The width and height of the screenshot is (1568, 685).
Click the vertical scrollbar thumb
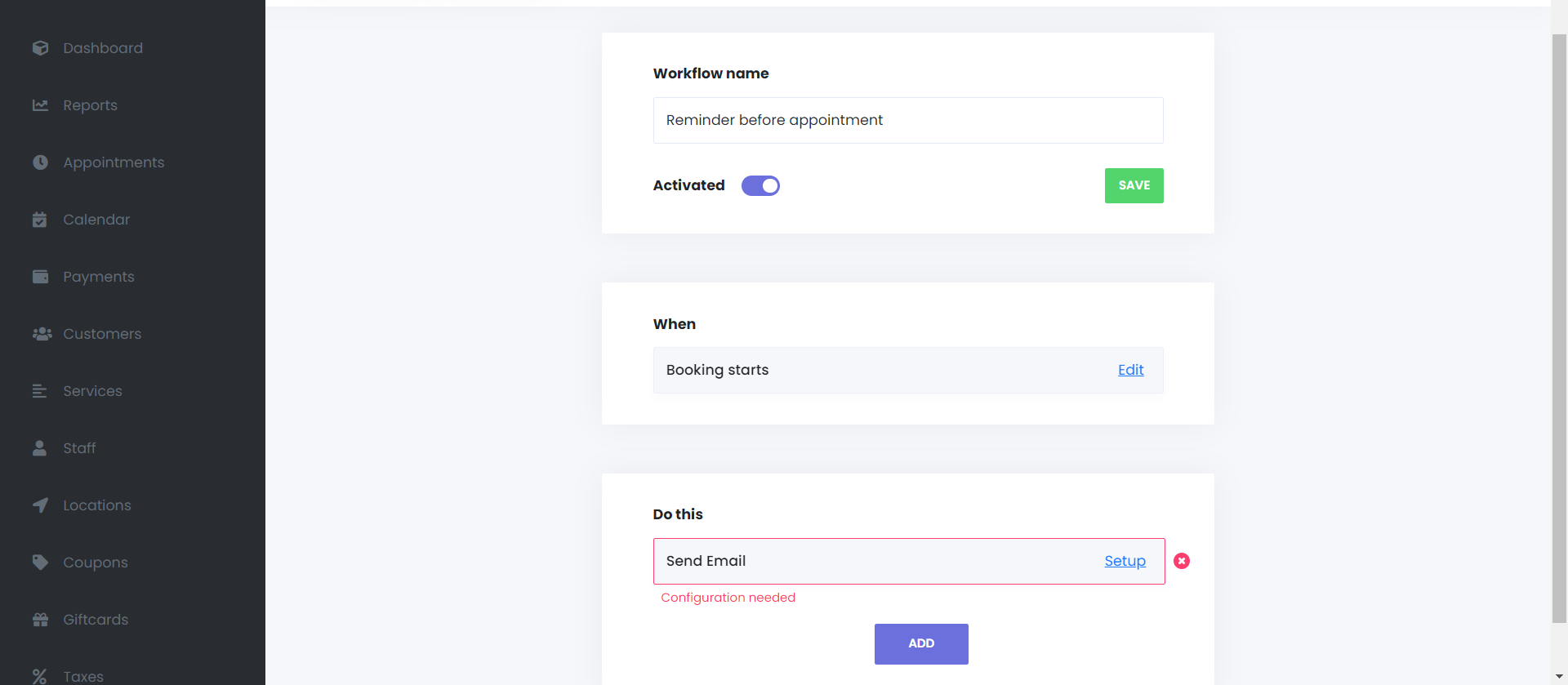click(x=1559, y=328)
